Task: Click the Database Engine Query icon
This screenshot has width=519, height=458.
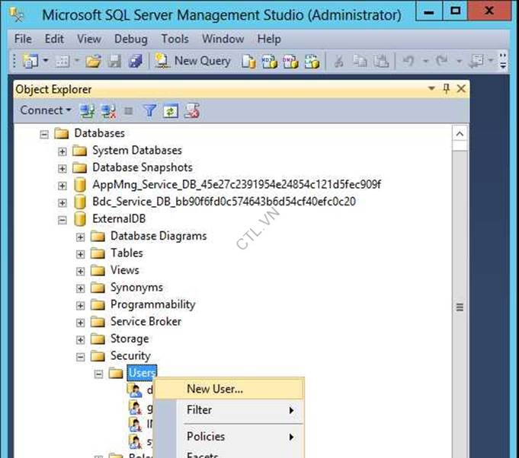Action: [248, 62]
